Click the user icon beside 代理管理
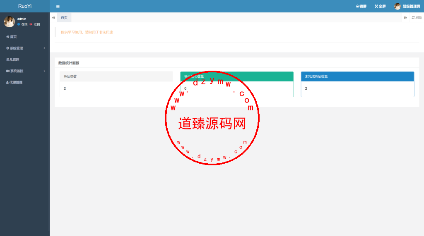424x236 pixels. pyautogui.click(x=7, y=82)
